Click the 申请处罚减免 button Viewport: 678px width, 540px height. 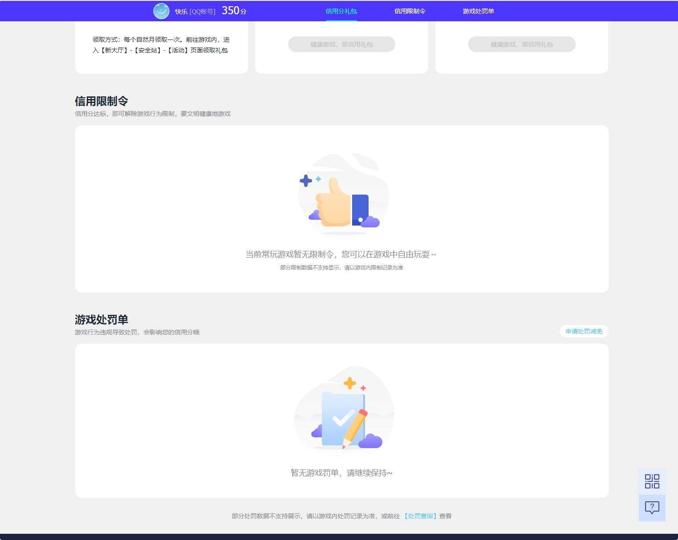[x=584, y=331]
